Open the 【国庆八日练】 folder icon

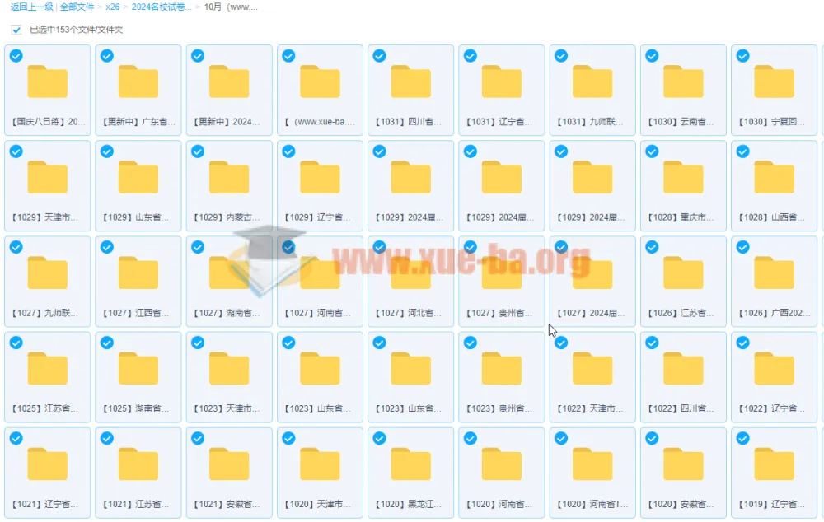48,82
